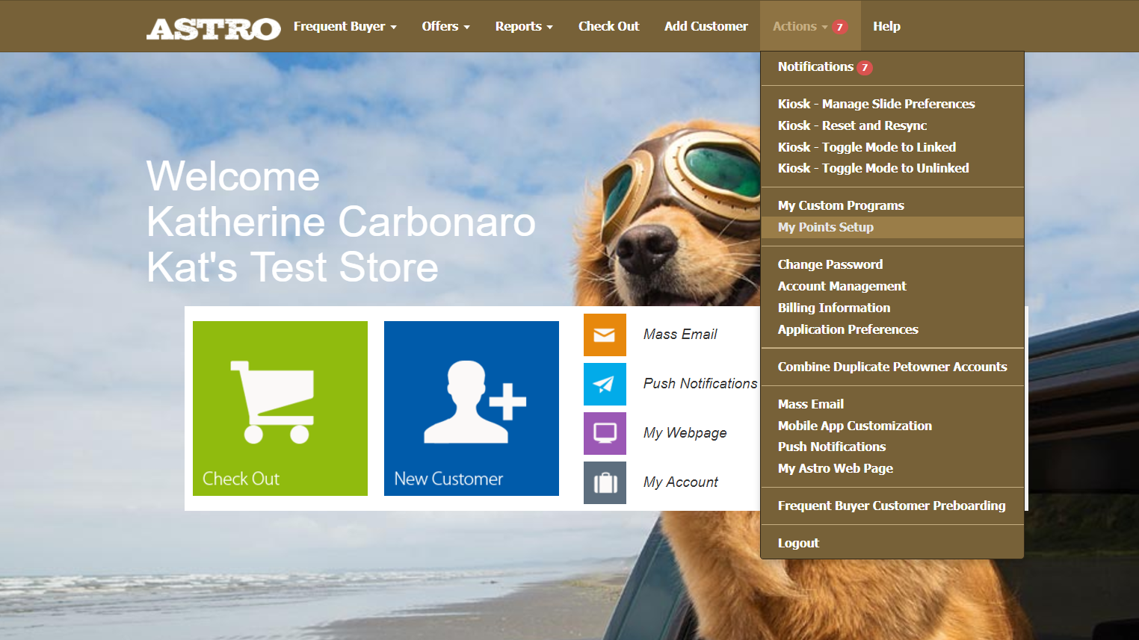Image resolution: width=1139 pixels, height=640 pixels.
Task: Open Application Preferences
Action: click(892, 329)
